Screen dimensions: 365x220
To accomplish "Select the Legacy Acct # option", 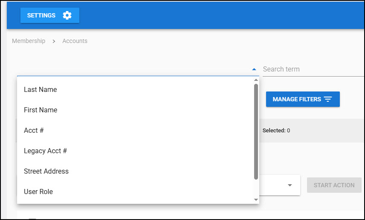I will pos(45,151).
